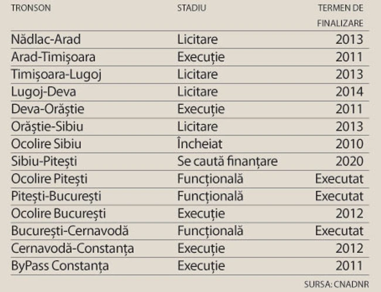Click the year 2014 for Lugoj-Deva
This screenshot has height=292, width=381.
tap(349, 92)
